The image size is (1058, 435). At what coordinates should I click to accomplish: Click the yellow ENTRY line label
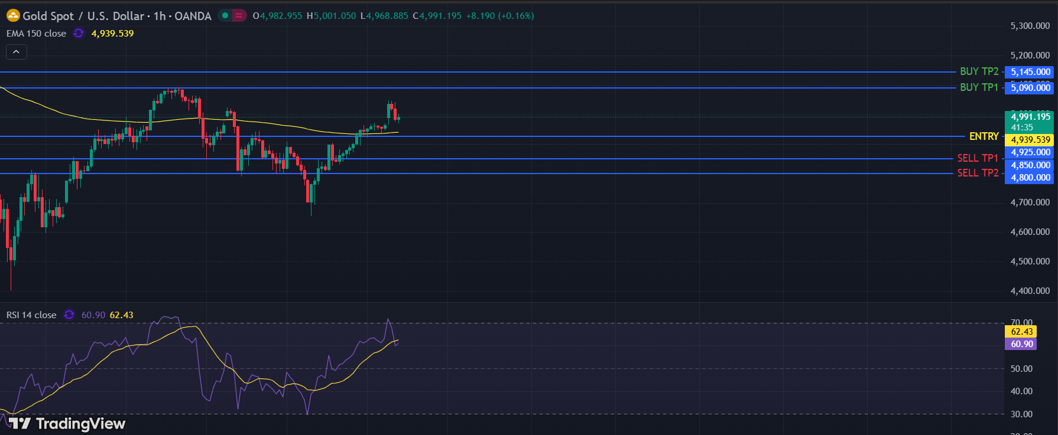tap(984, 136)
